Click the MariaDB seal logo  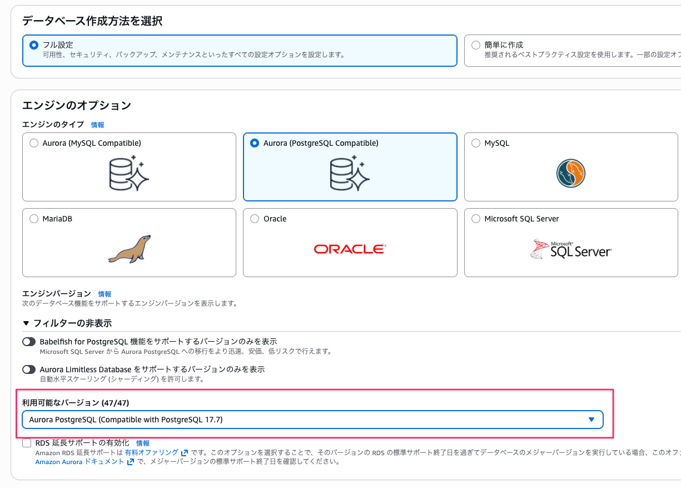[x=129, y=249]
